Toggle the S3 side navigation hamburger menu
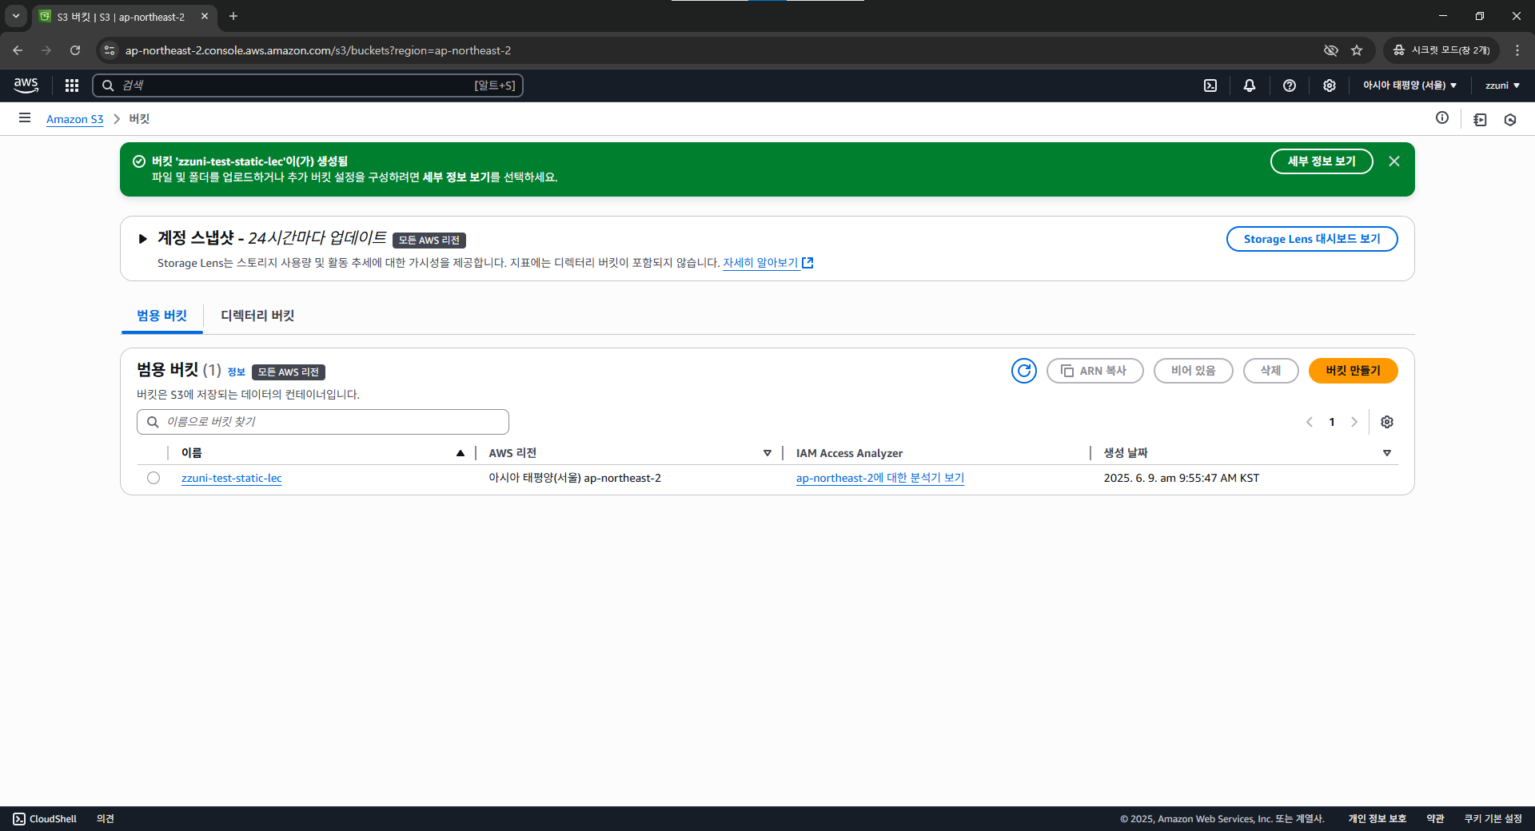This screenshot has height=831, width=1535. click(25, 118)
